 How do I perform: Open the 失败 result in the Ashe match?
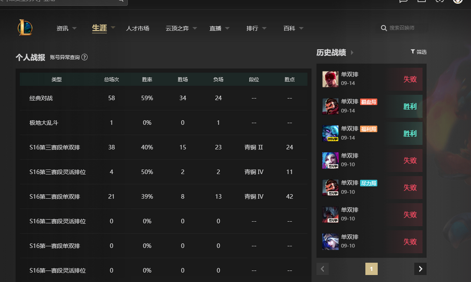(x=410, y=241)
